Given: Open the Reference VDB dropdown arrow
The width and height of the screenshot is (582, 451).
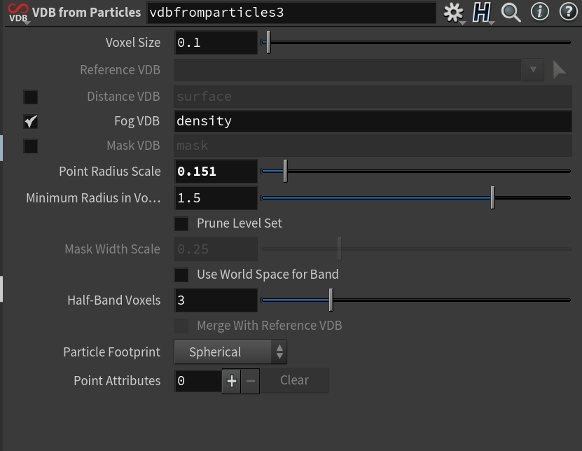Looking at the screenshot, I should click(x=533, y=70).
